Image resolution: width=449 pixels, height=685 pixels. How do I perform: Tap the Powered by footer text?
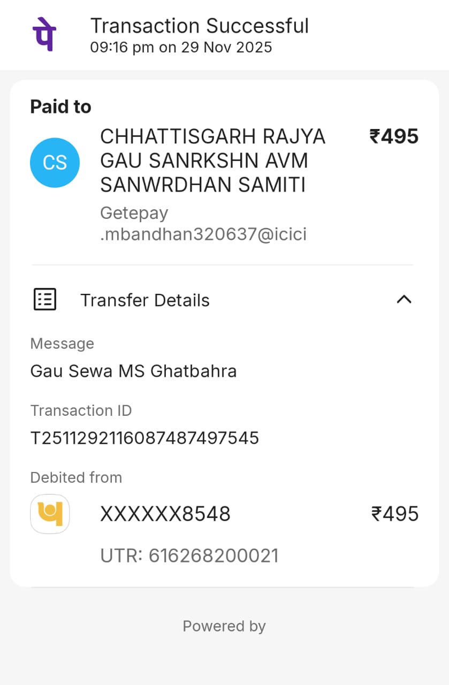224,626
